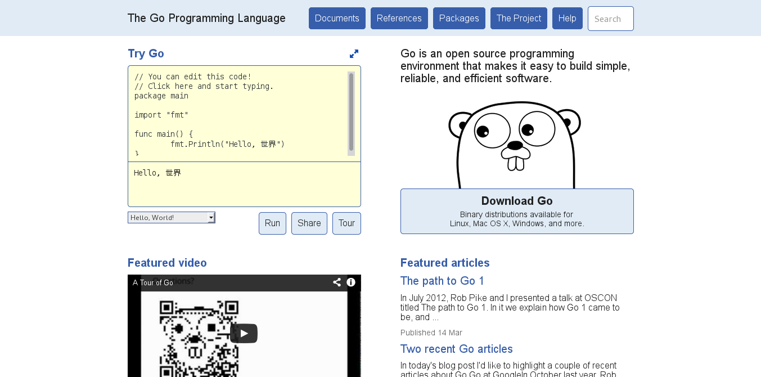Click the '// You can edit this code!' comment
Viewport: 761px width, 377px height.
click(x=193, y=77)
